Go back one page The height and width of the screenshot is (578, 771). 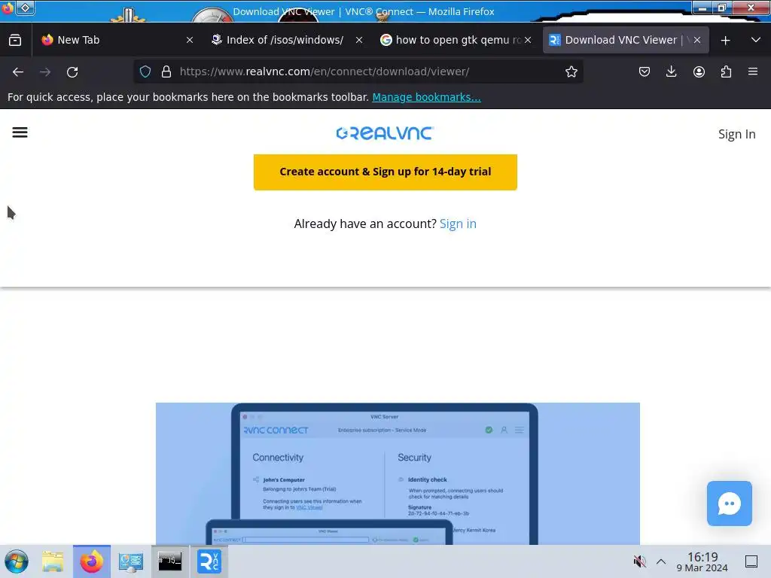point(18,71)
